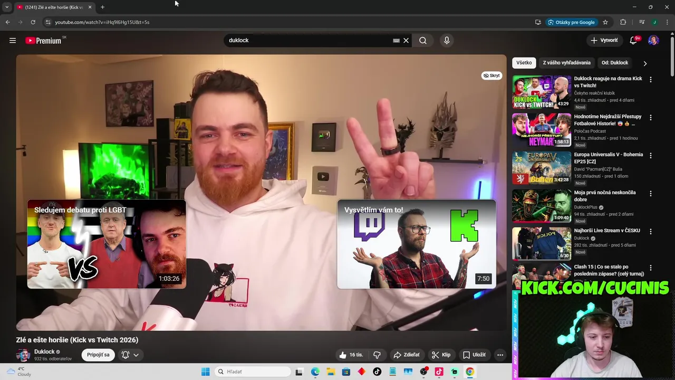The height and width of the screenshot is (380, 675).
Task: Click the channel name DuklockPlus
Action: (585, 207)
